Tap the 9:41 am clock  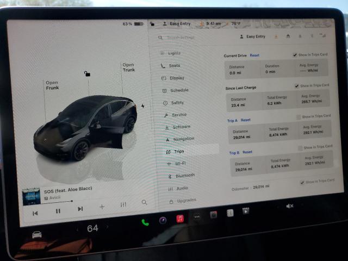214,23
